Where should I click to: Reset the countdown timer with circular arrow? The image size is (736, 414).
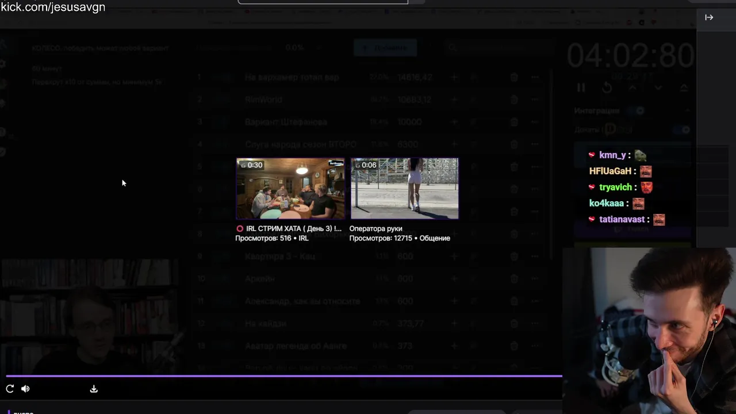click(607, 88)
